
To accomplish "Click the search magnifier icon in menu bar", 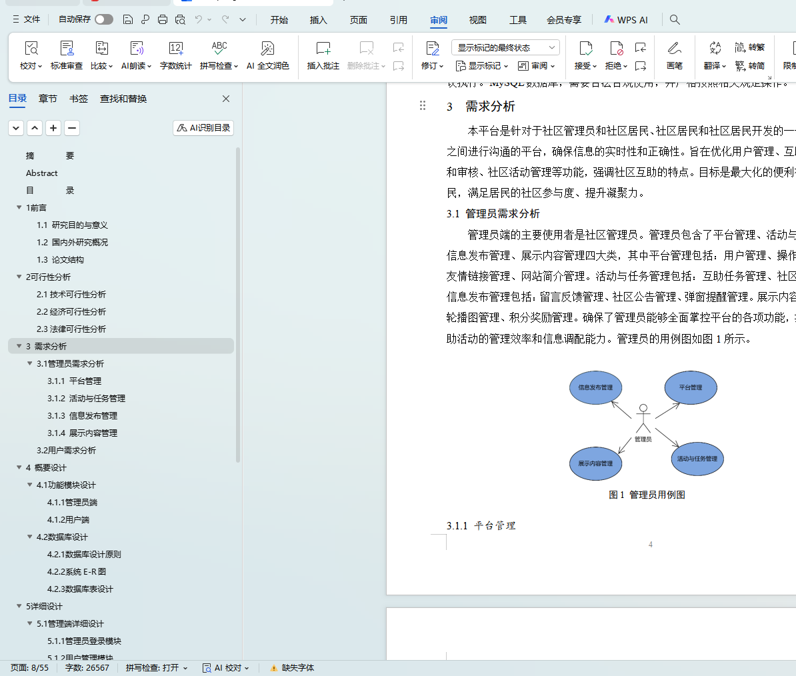I will (x=675, y=20).
